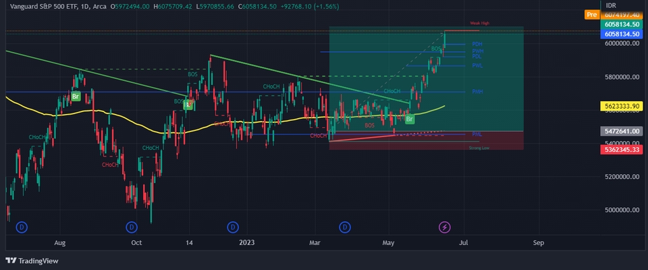Click the May label on time axis

coord(388,243)
